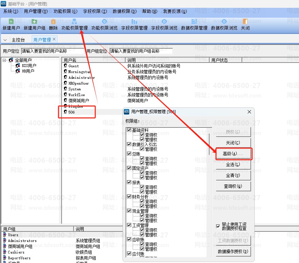
Task: Click the 高级(A)... button
Action: click(233, 154)
